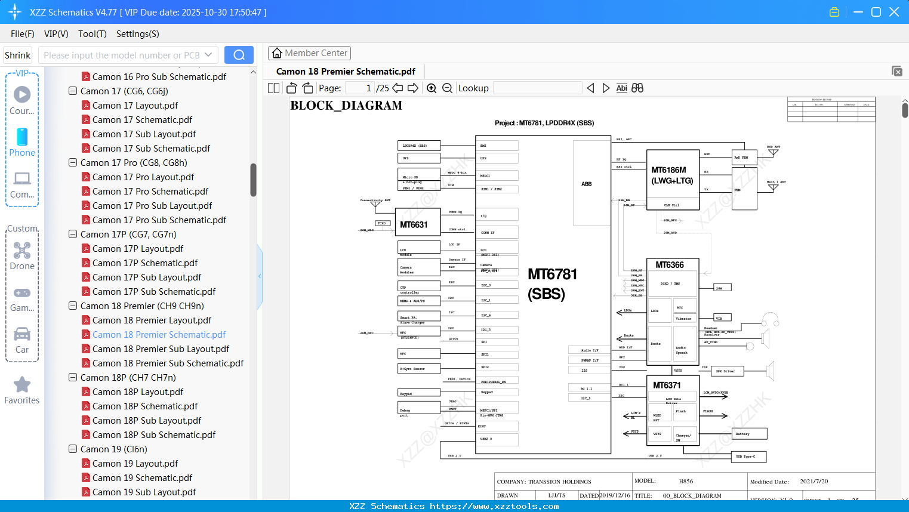
Task: Start a search with the blue magnifier
Action: (239, 54)
